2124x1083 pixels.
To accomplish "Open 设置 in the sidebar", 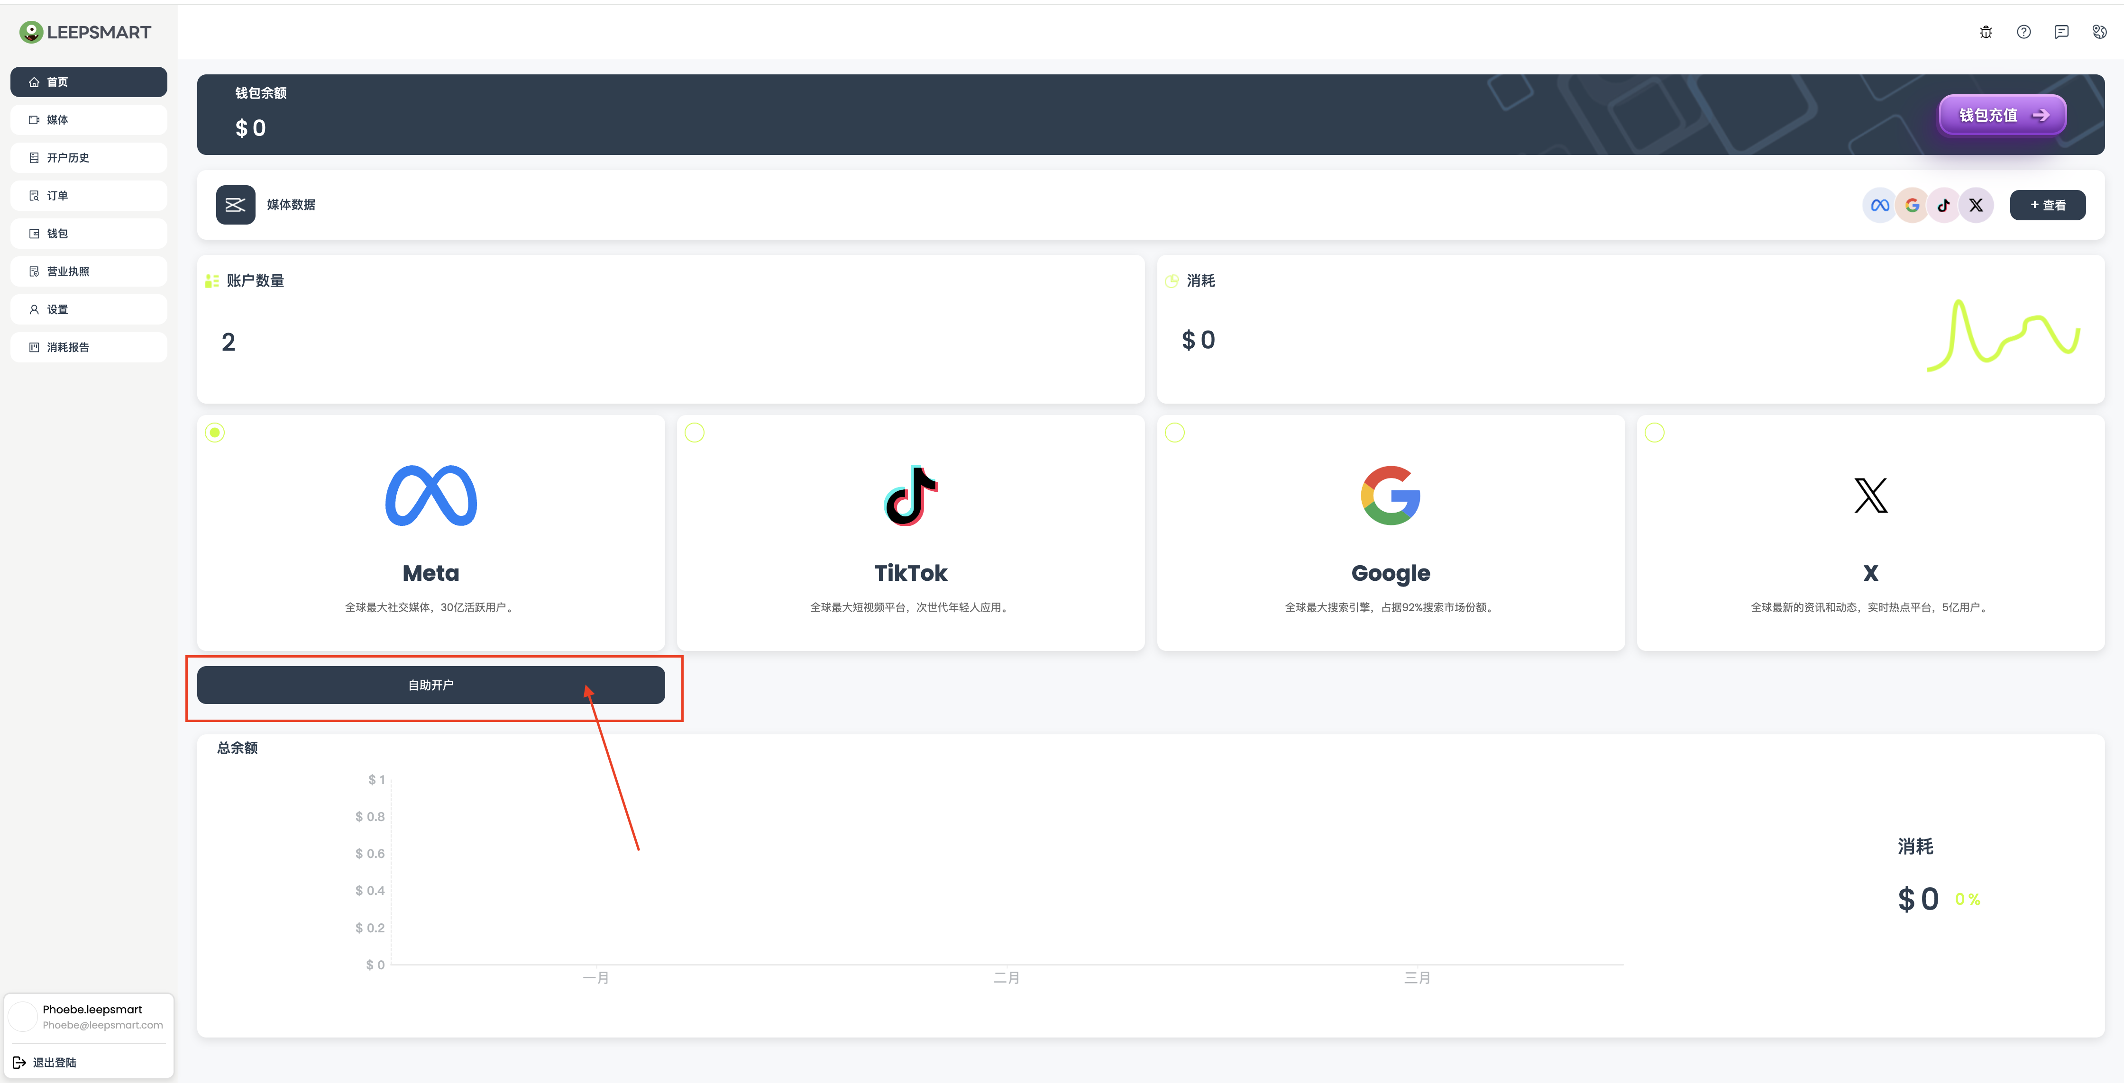I will point(89,309).
